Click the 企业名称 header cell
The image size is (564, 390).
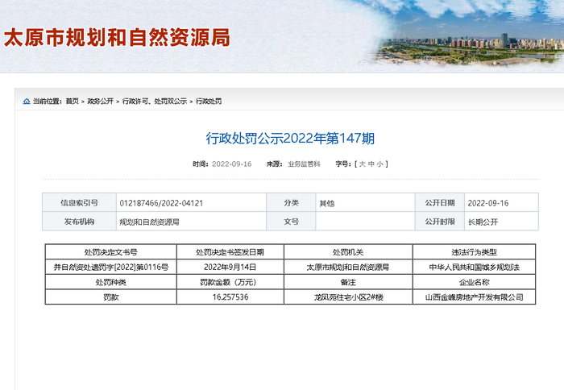(474, 282)
